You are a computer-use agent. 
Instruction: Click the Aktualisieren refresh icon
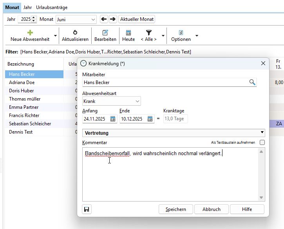pyautogui.click(x=75, y=33)
